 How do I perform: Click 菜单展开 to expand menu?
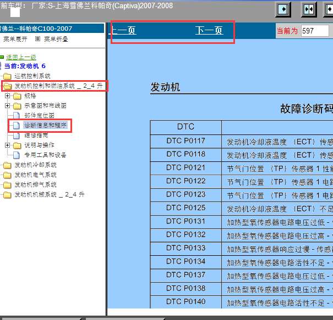point(15,39)
